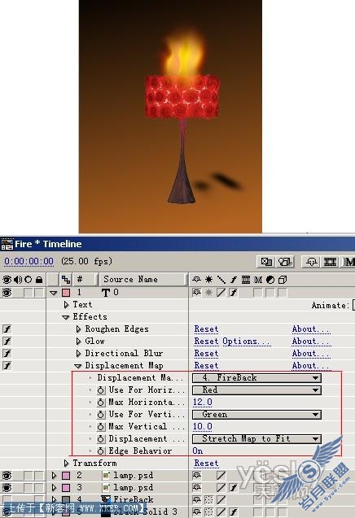
Task: Click Reset for the Directional Blur effect
Action: [206, 354]
